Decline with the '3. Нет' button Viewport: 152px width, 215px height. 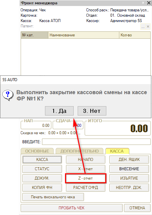click(x=92, y=111)
